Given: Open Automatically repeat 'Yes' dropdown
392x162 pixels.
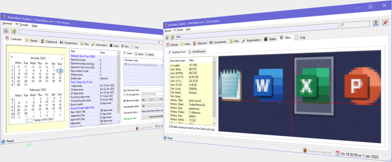Looking at the screenshot, I should pos(152,106).
